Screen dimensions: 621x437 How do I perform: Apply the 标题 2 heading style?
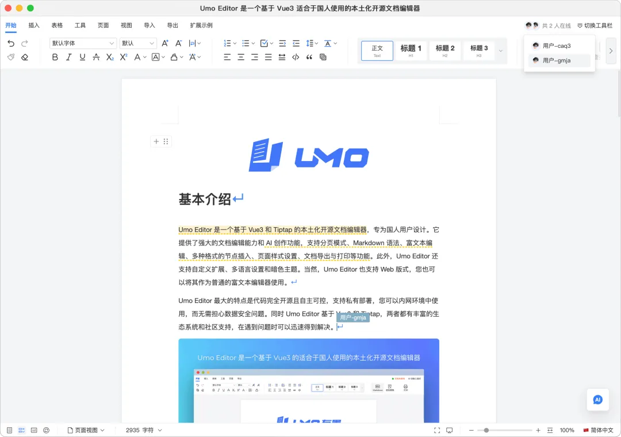[x=444, y=51]
